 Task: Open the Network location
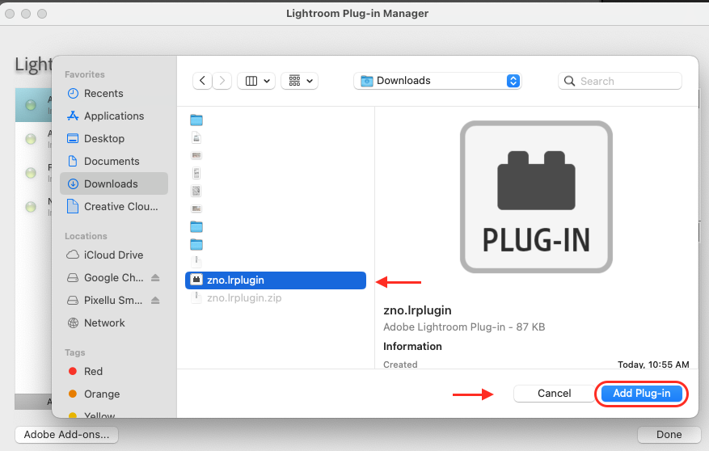tap(114, 322)
